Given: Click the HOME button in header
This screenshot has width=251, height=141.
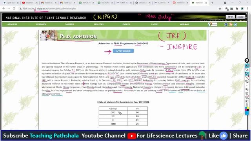Looking at the screenshot, I should click(240, 17).
